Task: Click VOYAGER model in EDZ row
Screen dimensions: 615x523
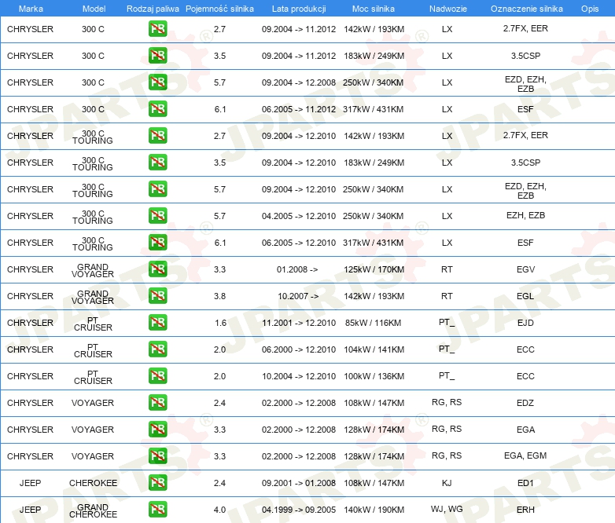Action: click(93, 403)
